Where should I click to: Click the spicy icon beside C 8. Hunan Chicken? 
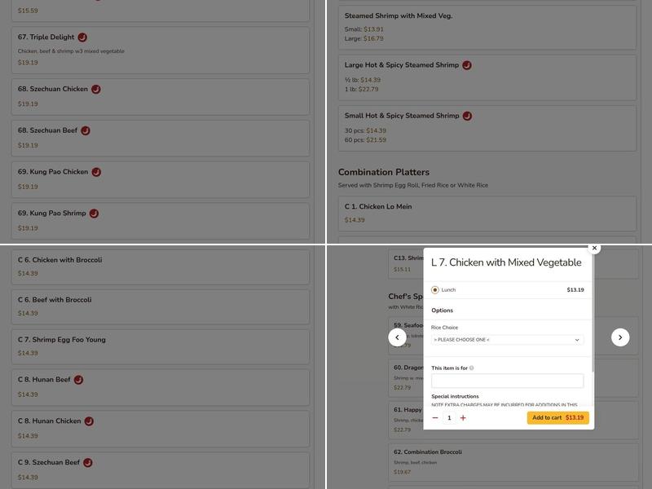(89, 421)
